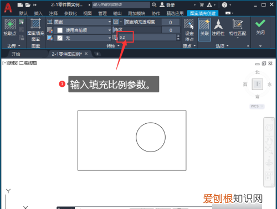The width and height of the screenshot is (277, 209).
Task: Click the Orbit tool in navigation bar
Action: (269, 163)
